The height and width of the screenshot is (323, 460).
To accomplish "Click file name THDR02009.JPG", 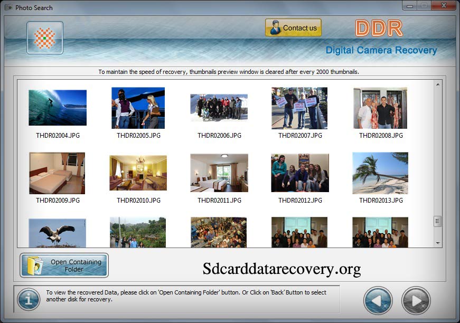I will pyautogui.click(x=58, y=200).
